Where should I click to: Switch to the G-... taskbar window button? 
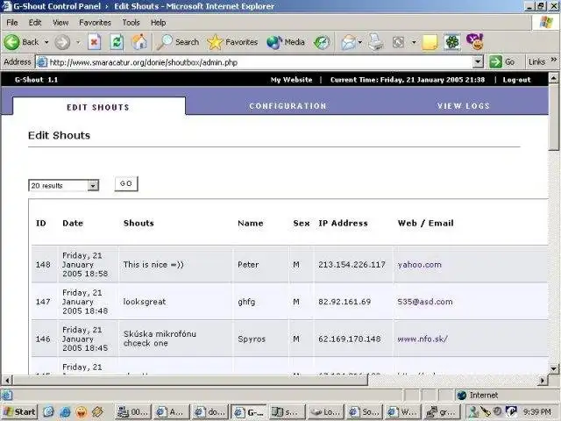pyautogui.click(x=249, y=412)
